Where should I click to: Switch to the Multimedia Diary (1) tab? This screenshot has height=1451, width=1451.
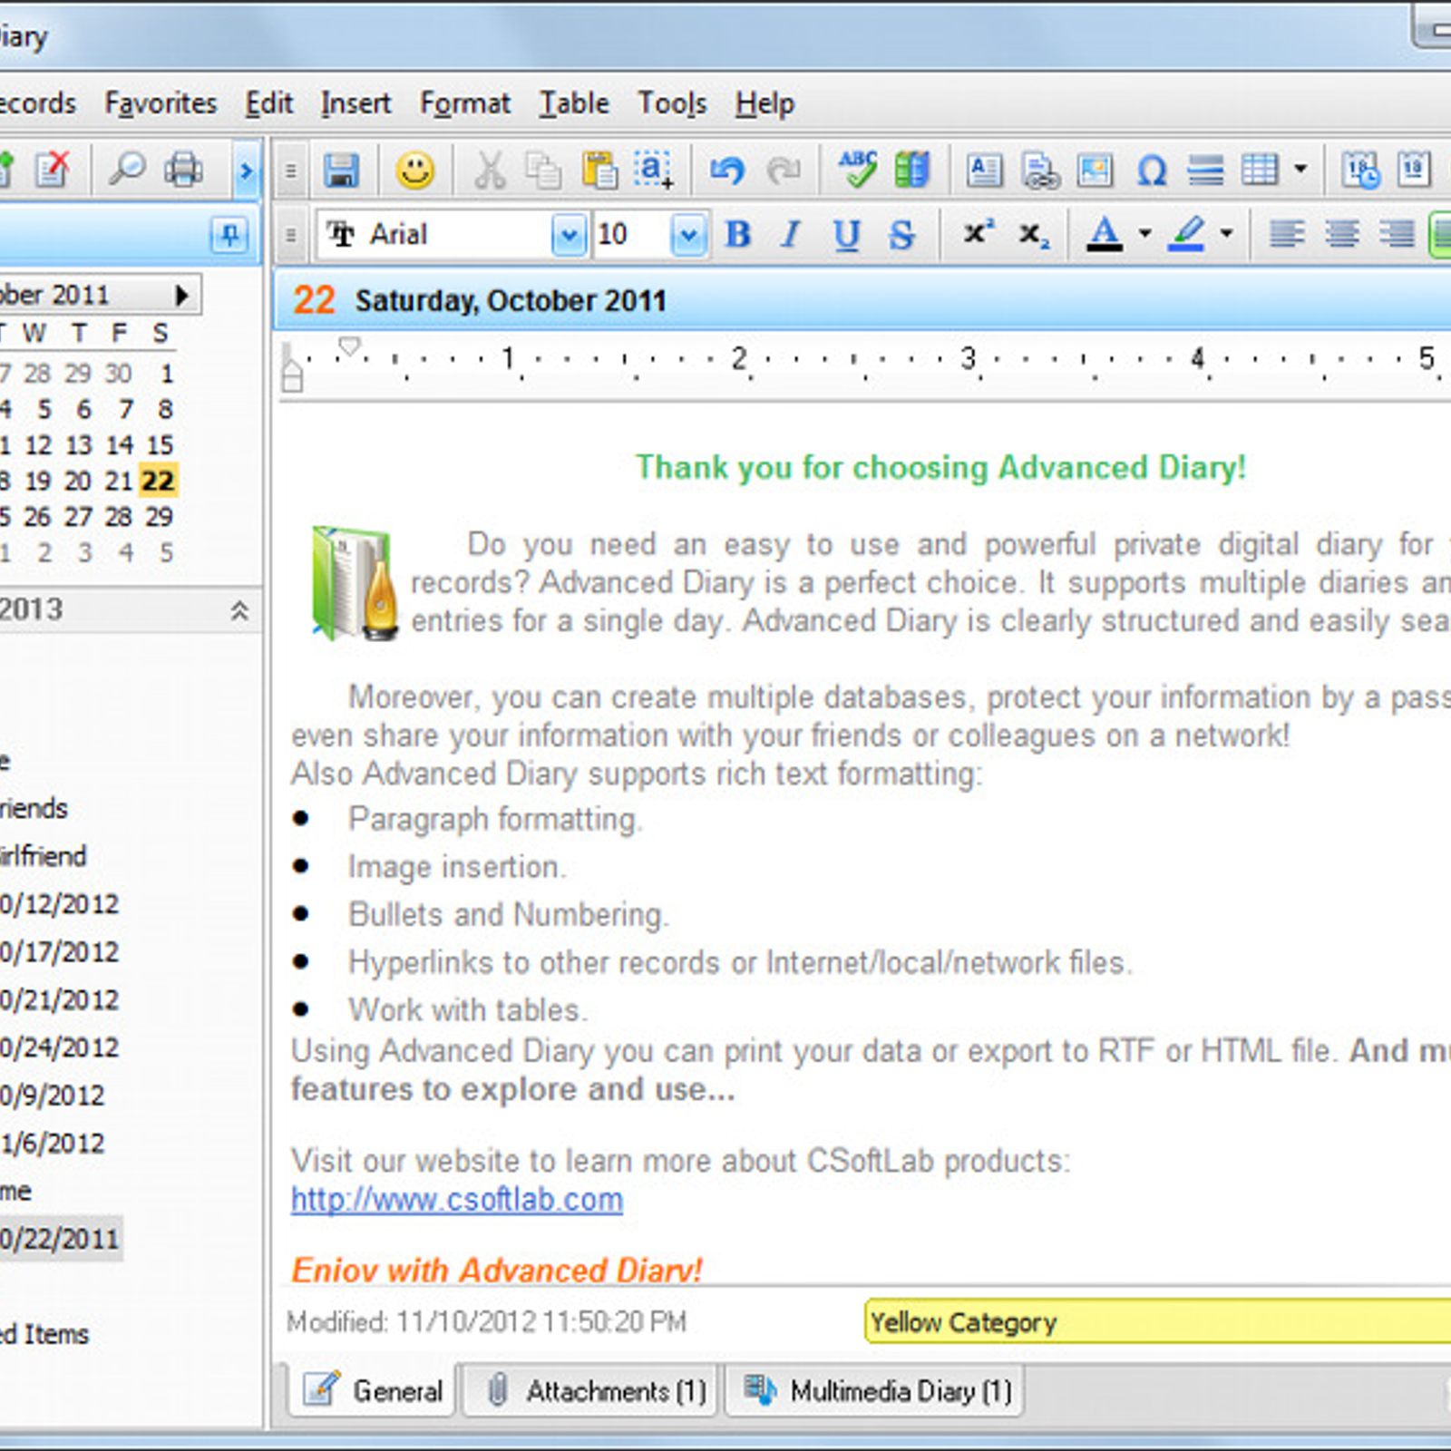tap(875, 1390)
